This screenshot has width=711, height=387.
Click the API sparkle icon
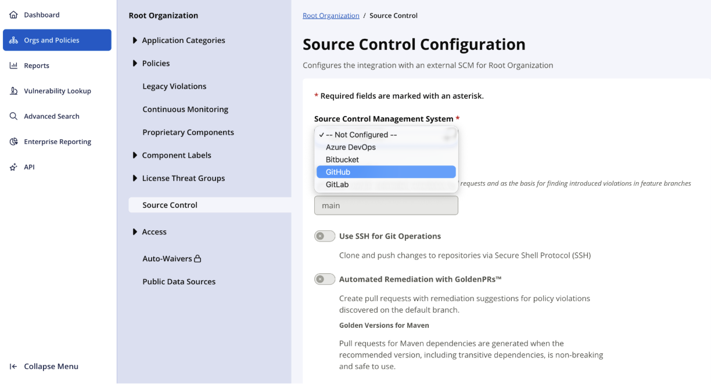[13, 167]
